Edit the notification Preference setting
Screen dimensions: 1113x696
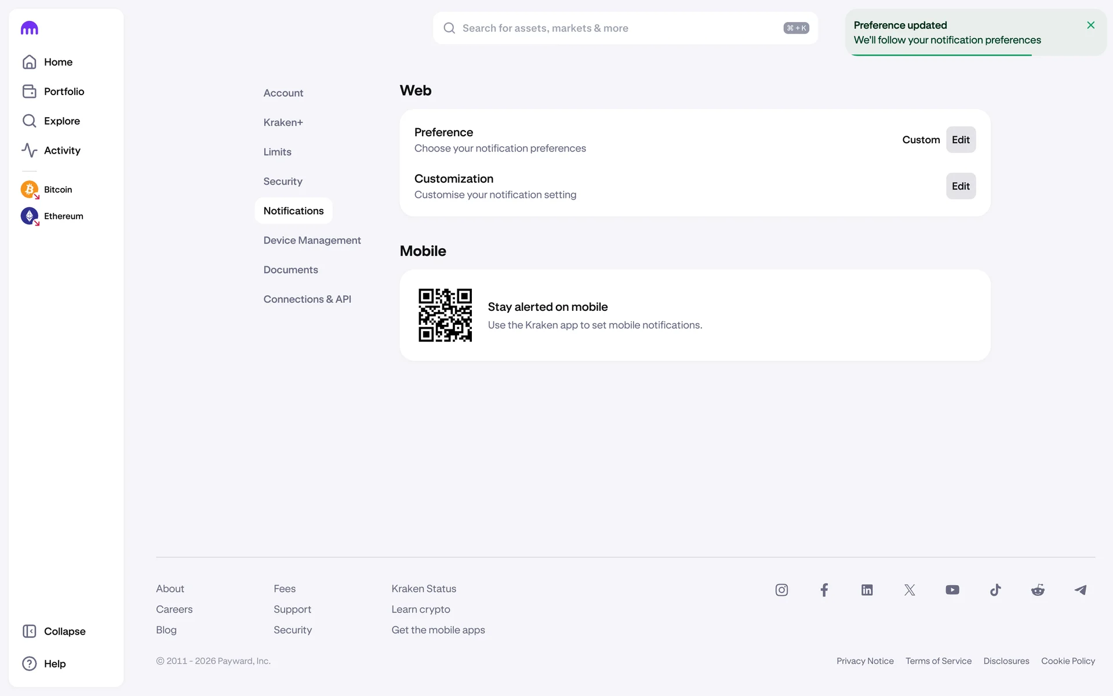961,140
